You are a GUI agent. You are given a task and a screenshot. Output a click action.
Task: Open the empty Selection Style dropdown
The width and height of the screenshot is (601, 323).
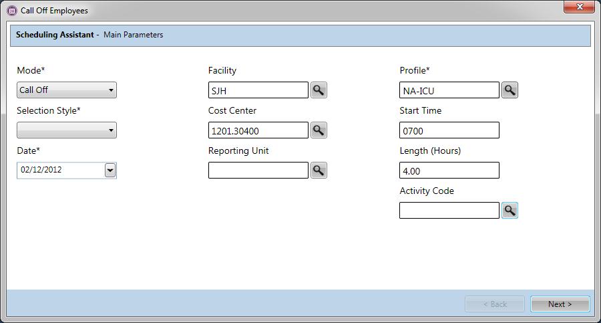[67, 130]
